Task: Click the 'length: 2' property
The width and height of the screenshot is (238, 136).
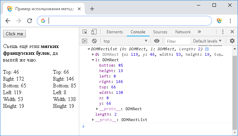Action: click(x=106, y=114)
